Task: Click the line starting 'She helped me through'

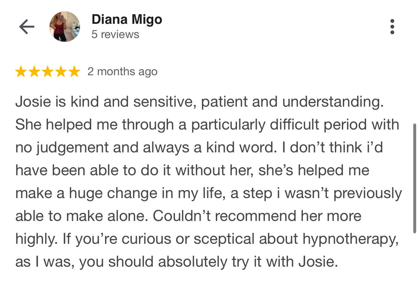Action: [207, 125]
